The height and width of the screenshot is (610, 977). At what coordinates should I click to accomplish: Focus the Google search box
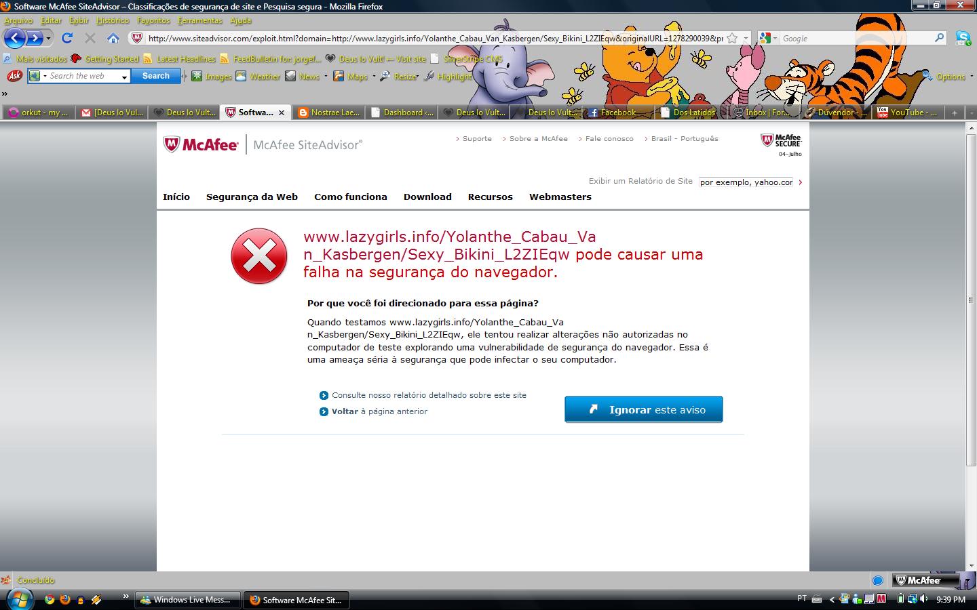856,39
